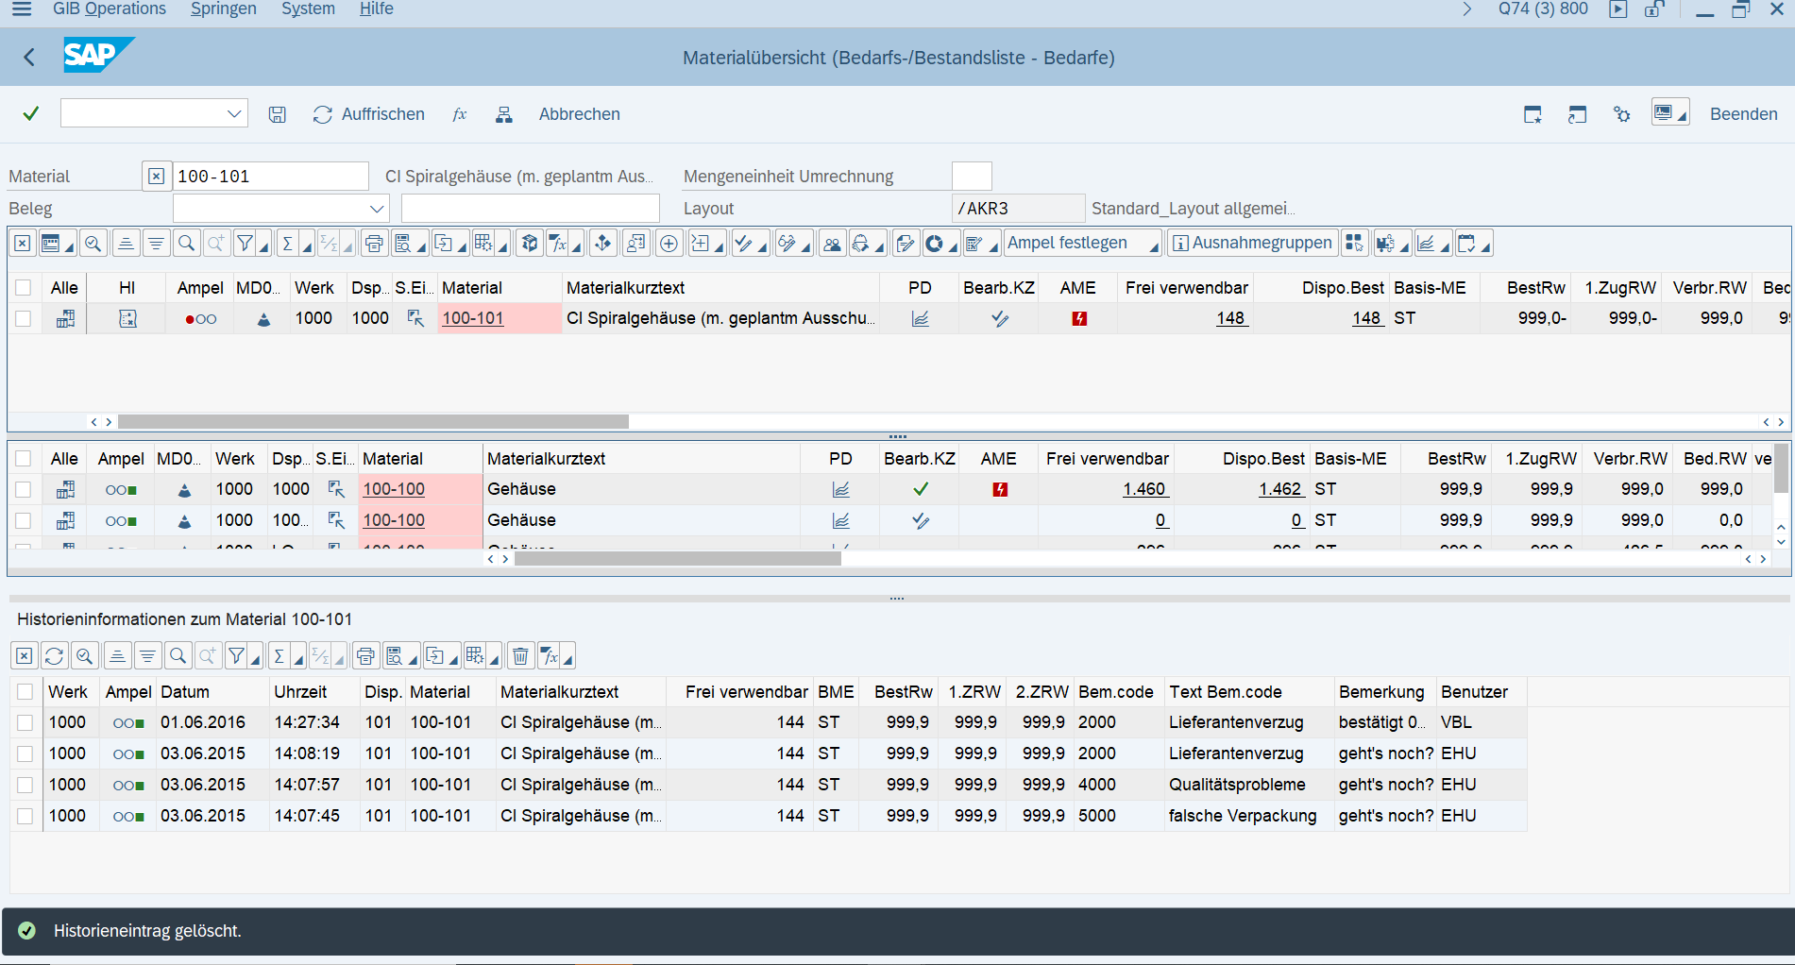
Task: Open the Hilfe menu
Action: click(376, 9)
